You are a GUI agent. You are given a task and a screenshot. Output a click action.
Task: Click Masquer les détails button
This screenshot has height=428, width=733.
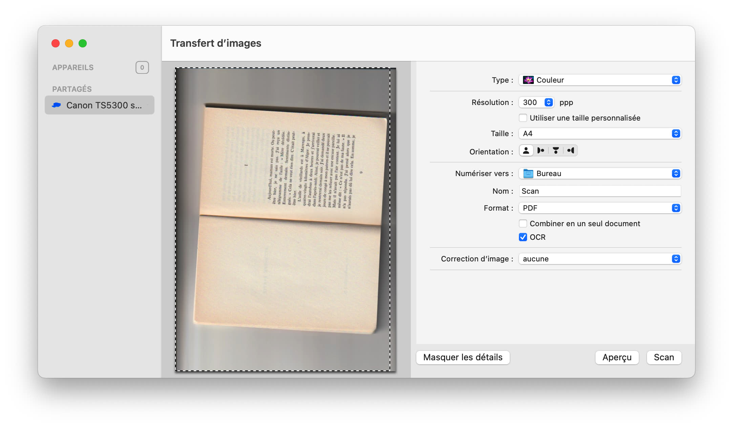tap(463, 357)
